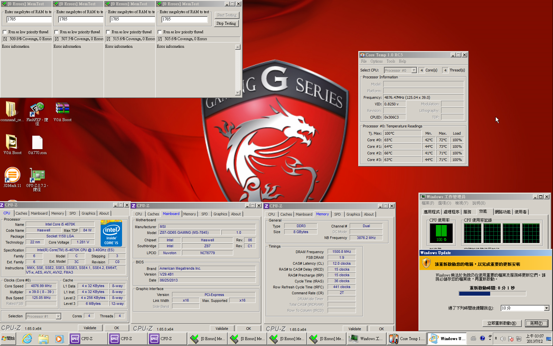Open the 應用程式 tab in Task Manager

[x=432, y=212]
